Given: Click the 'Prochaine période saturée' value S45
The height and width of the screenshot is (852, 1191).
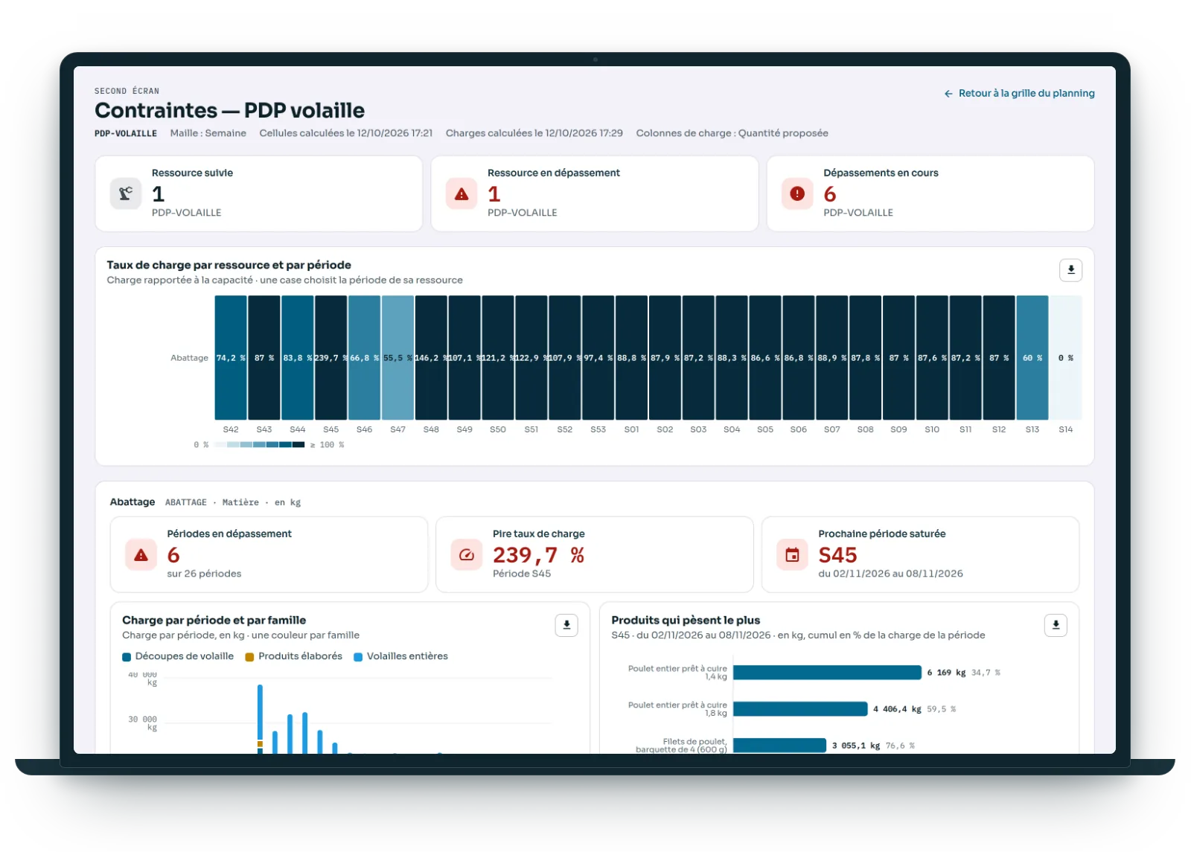Looking at the screenshot, I should click(x=837, y=555).
